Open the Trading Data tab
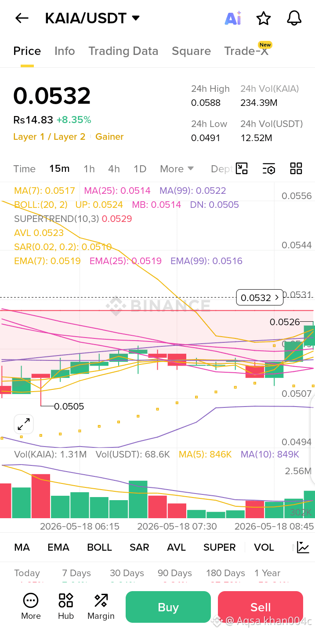The image size is (315, 632). point(123,51)
